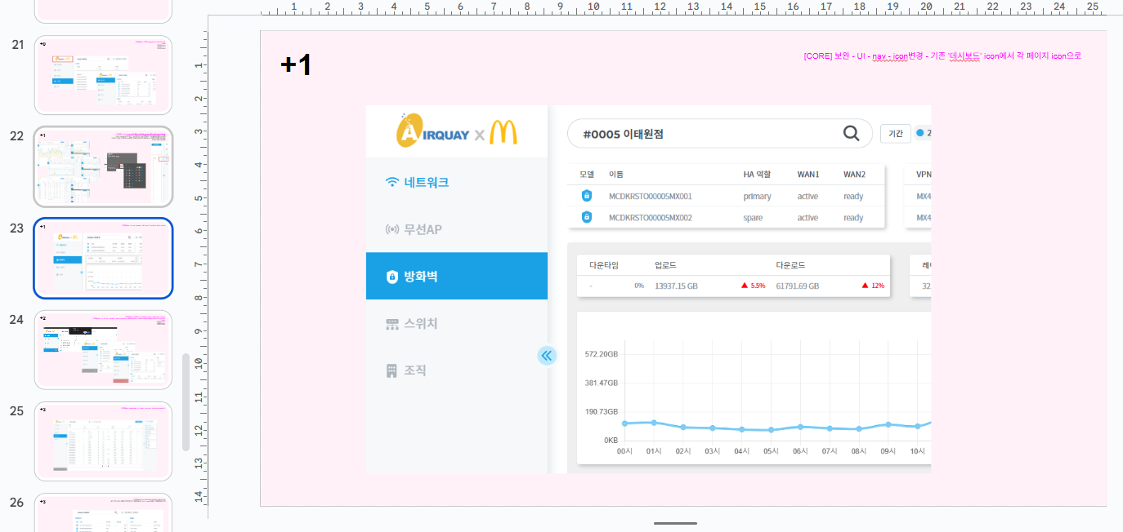
Task: Collapse sidebar with double-chevron button
Action: [x=547, y=355]
